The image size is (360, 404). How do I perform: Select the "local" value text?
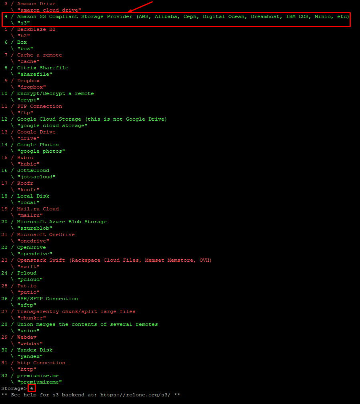pos(28,202)
